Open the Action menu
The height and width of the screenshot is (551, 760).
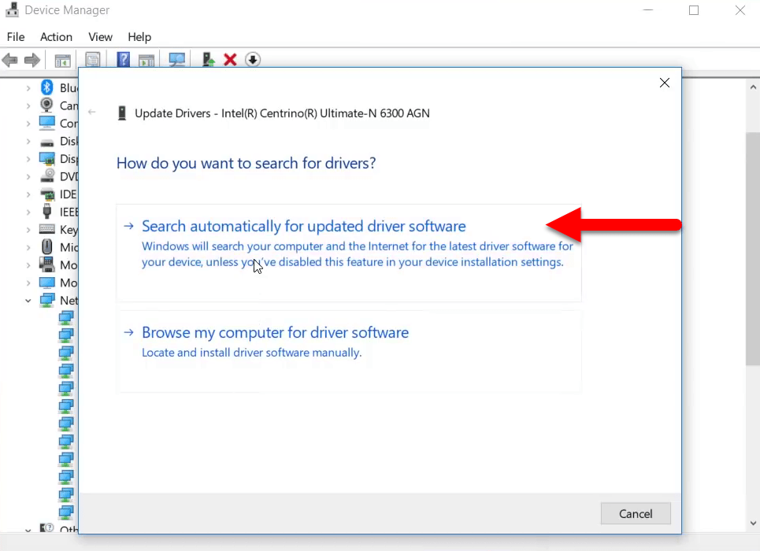(x=56, y=37)
